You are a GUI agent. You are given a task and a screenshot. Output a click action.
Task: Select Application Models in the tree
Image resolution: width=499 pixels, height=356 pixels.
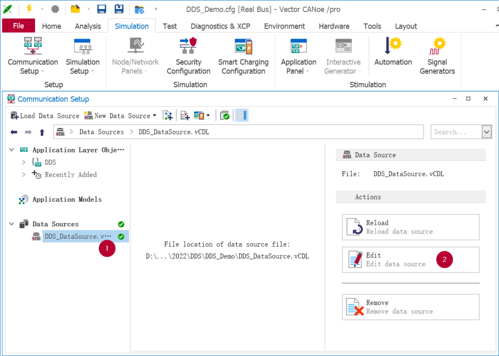coord(67,199)
